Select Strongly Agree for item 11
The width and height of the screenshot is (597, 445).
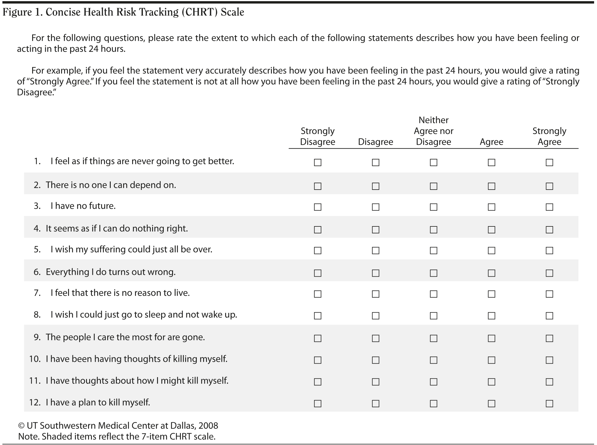coord(549,382)
